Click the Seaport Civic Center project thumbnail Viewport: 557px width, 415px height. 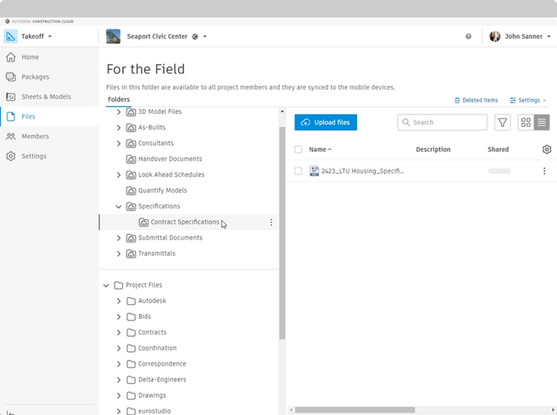[x=113, y=36]
